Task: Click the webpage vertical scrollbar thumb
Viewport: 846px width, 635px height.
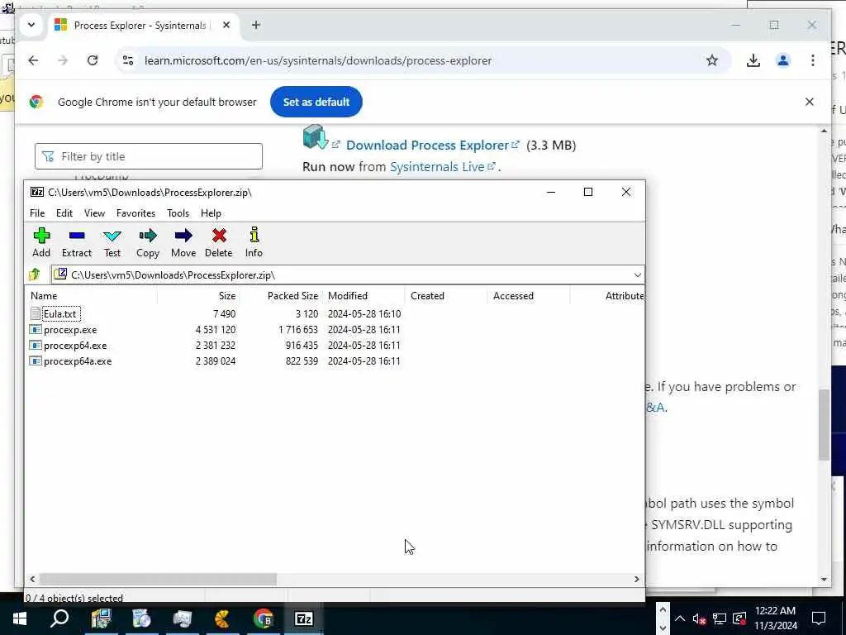Action: (824, 424)
